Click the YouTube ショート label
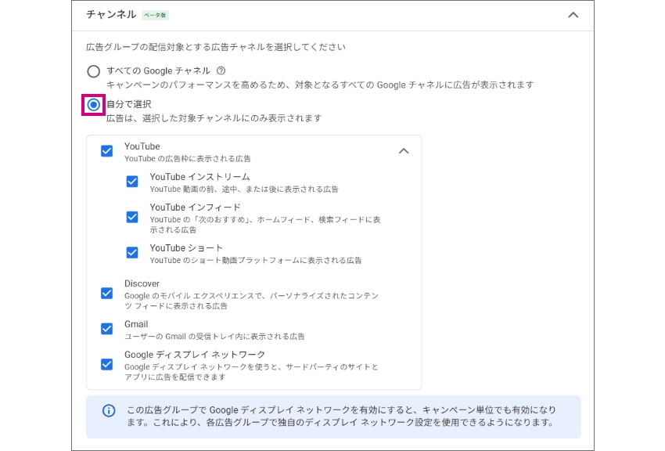Viewport: 665px width, 451px height. tap(186, 248)
